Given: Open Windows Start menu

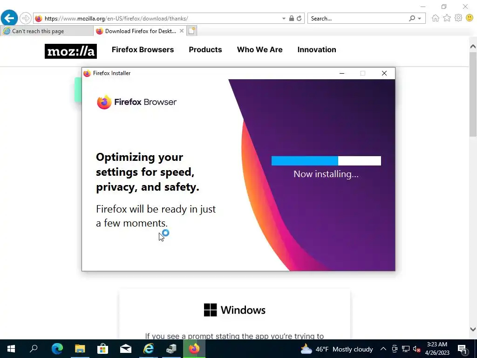Looking at the screenshot, I should point(11,349).
